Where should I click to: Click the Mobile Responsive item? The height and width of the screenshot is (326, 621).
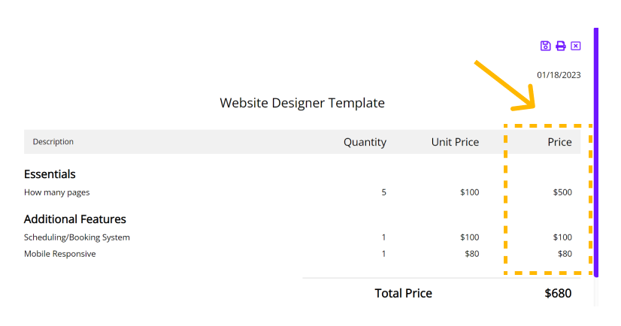60,254
